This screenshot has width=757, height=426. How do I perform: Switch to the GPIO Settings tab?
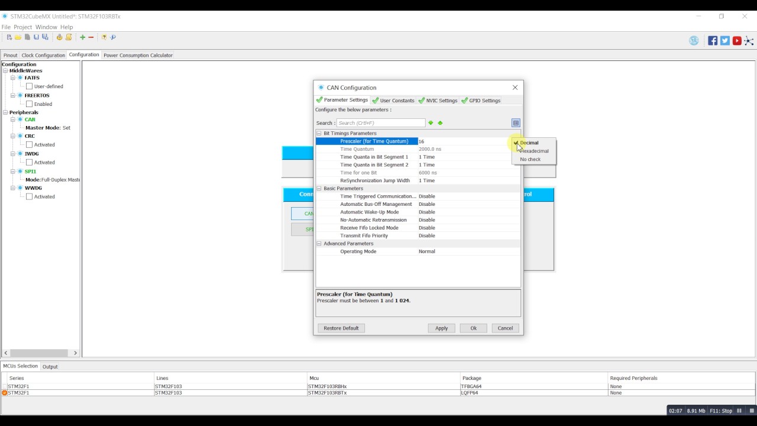point(481,101)
